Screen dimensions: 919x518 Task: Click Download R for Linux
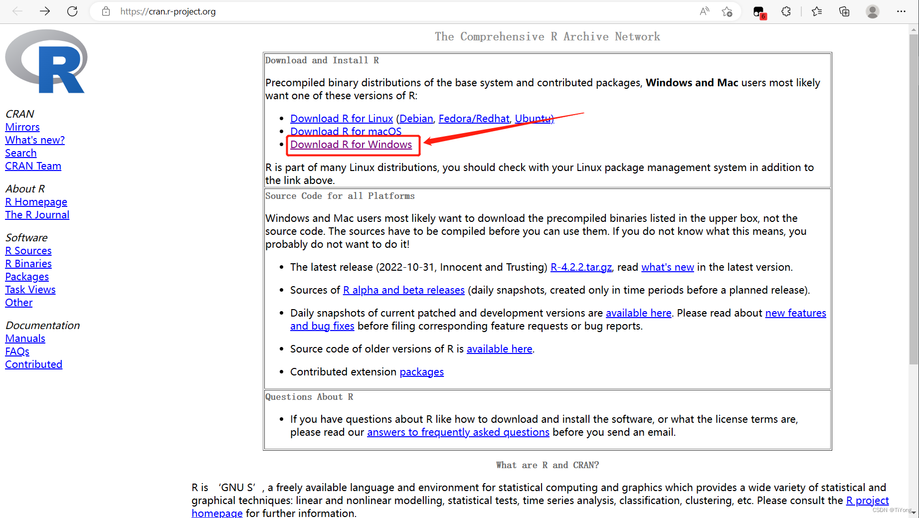pos(342,119)
